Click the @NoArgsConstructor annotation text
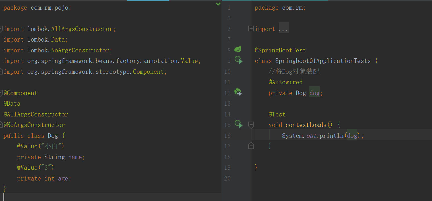 pyautogui.click(x=34, y=125)
